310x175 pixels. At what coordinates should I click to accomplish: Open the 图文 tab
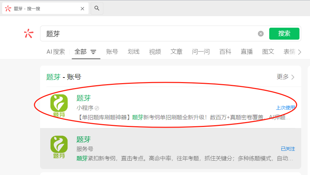[x=268, y=52]
